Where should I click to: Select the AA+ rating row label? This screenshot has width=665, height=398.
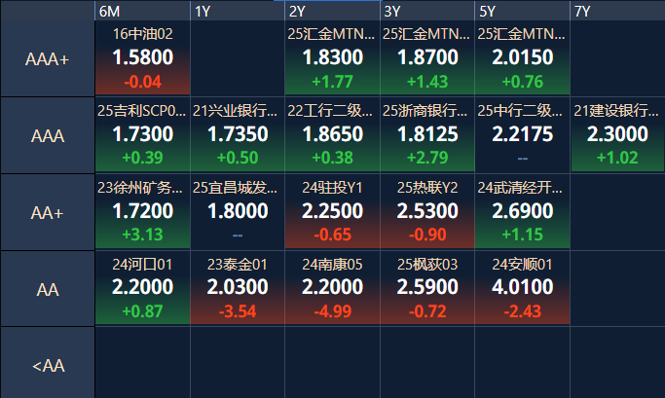click(48, 211)
